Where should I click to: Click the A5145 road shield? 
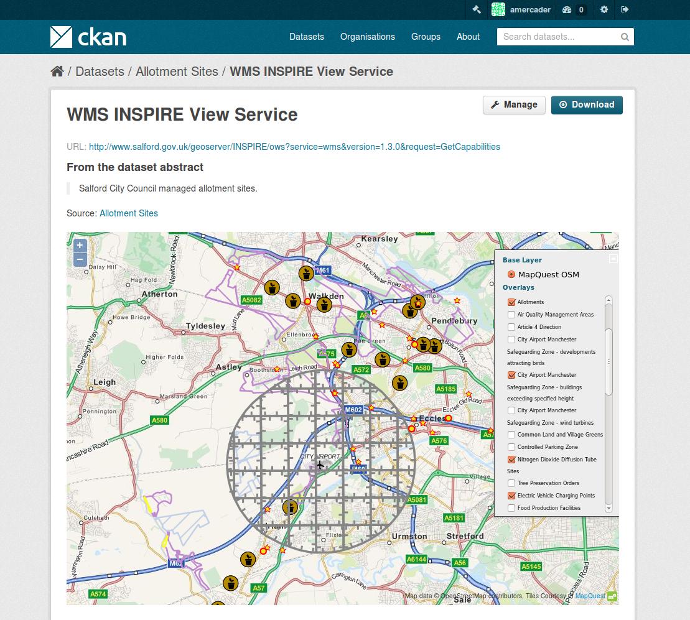[x=531, y=567]
